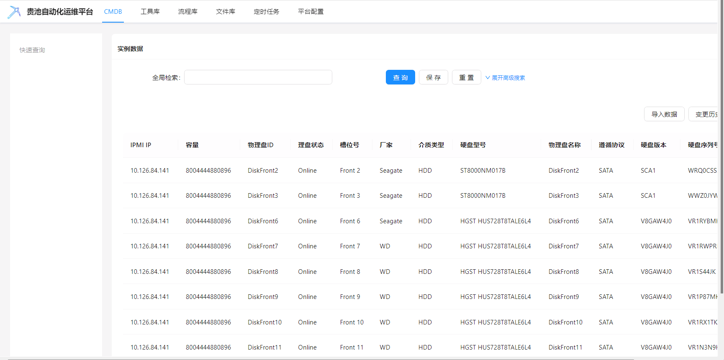Image resolution: width=724 pixels, height=360 pixels.
Task: Click HDD media type in the DiskFront8 row
Action: [x=425, y=272]
